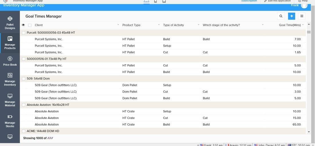Open the Pallet Designs section in sidebar
This screenshot has height=146, width=315.
(x=10, y=23)
